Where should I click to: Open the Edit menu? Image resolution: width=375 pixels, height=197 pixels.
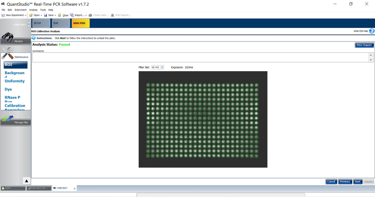tap(10, 10)
